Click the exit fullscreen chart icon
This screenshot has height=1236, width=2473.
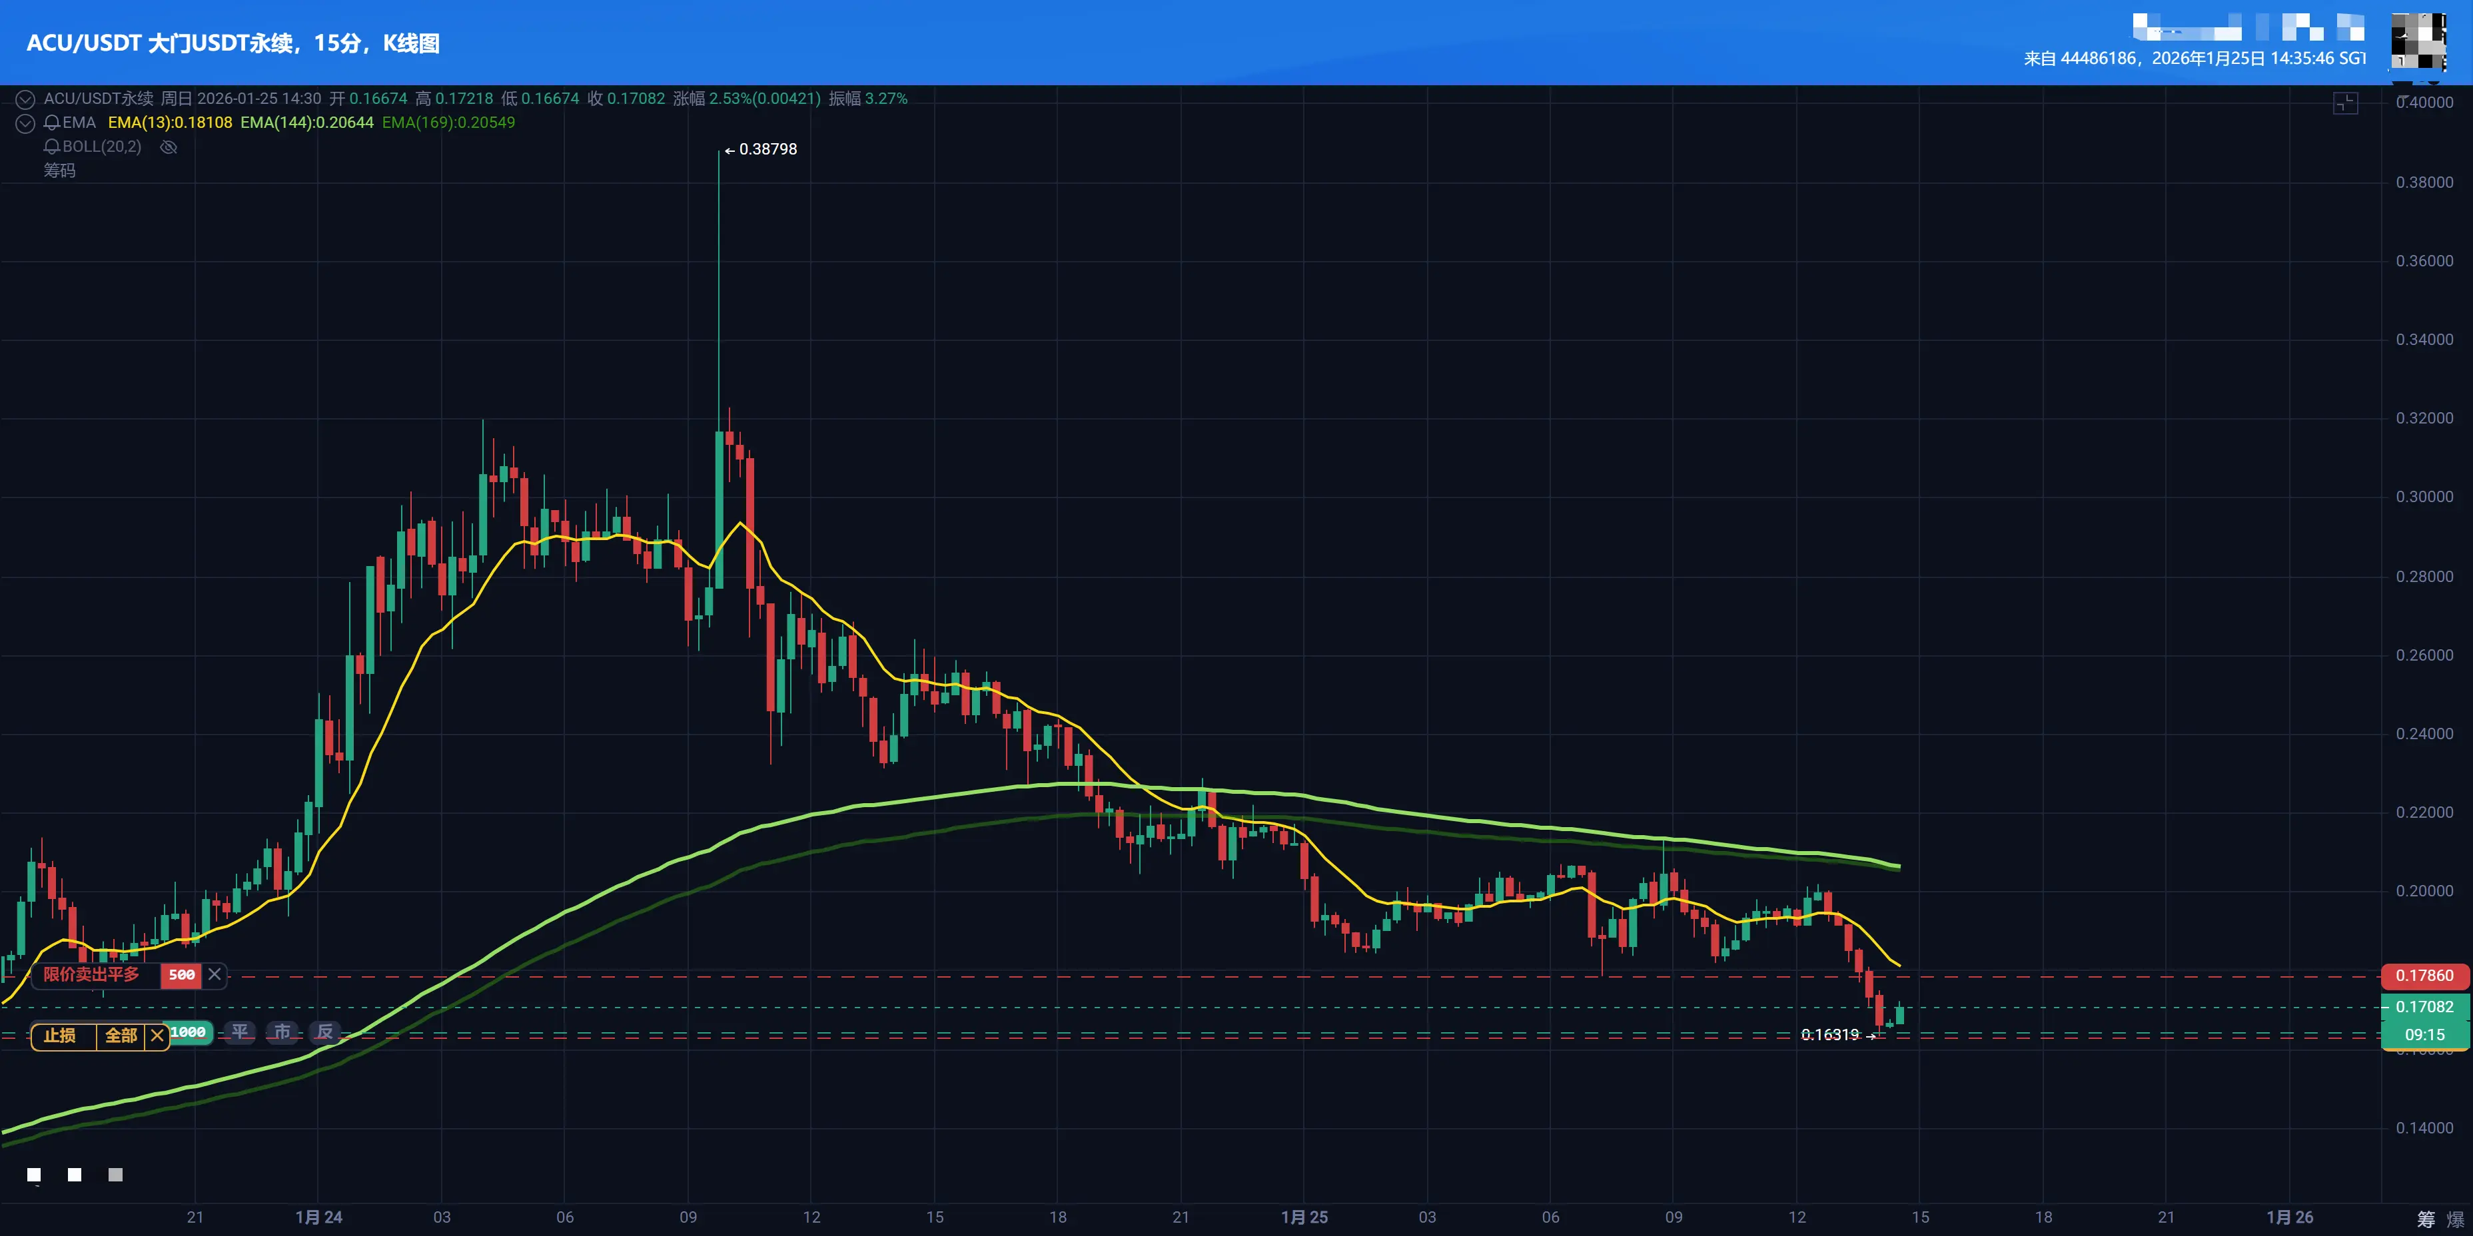pyautogui.click(x=2345, y=103)
